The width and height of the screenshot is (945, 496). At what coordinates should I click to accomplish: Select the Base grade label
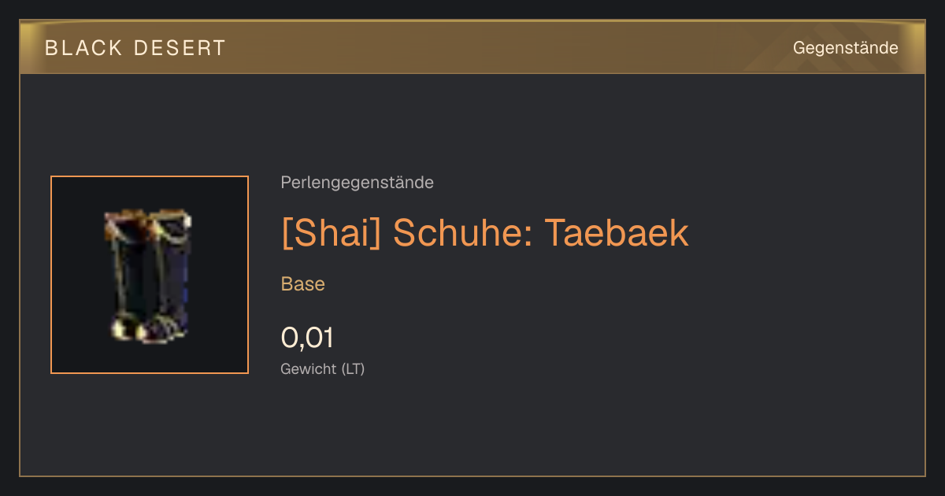(x=302, y=284)
